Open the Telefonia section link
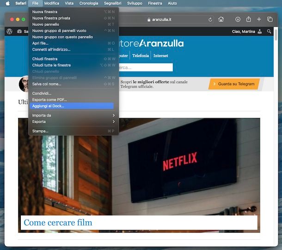282x250 pixels. coord(141,56)
